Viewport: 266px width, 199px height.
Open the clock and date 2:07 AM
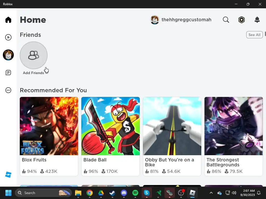click(248, 193)
